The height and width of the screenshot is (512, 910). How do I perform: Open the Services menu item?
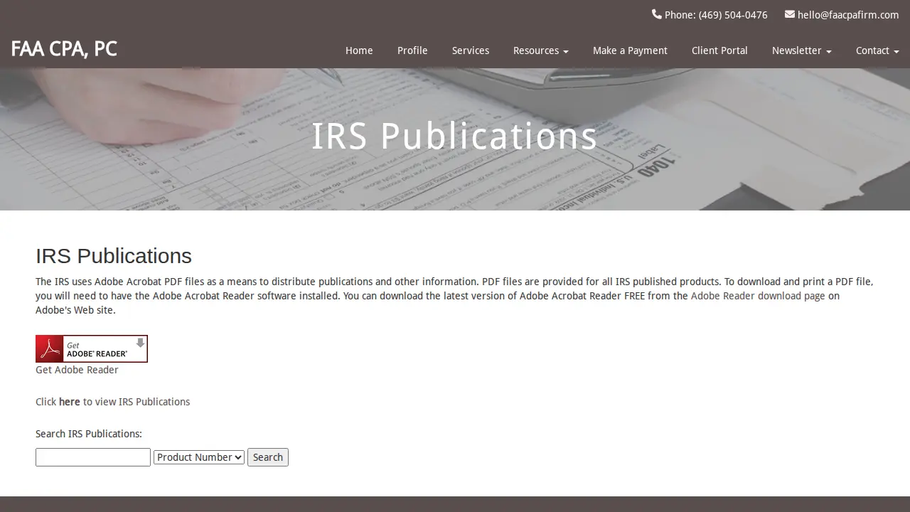pos(471,50)
